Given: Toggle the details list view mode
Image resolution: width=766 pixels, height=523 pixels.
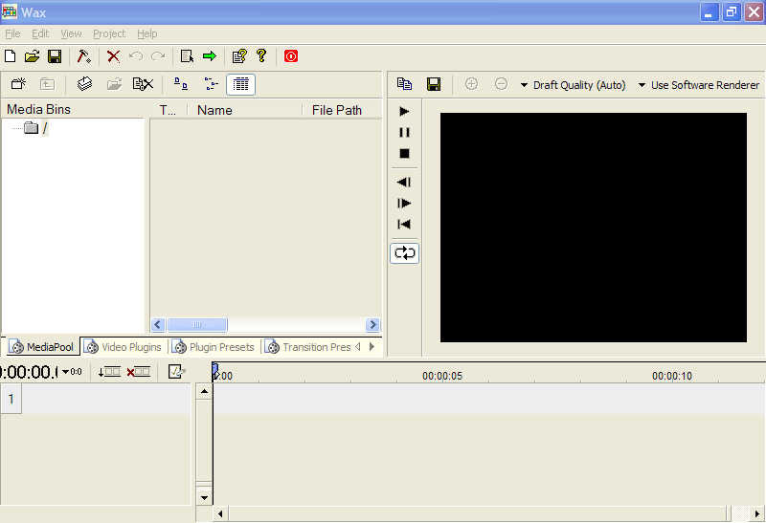Looking at the screenshot, I should coord(241,84).
